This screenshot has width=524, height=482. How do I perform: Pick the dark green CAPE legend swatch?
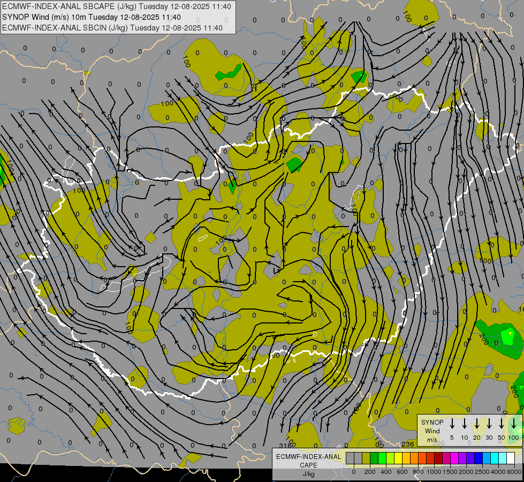pyautogui.click(x=374, y=458)
